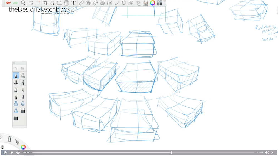This screenshot has height=156, width=278.
Task: Click the video progress bar playhead
Action: pos(171,152)
